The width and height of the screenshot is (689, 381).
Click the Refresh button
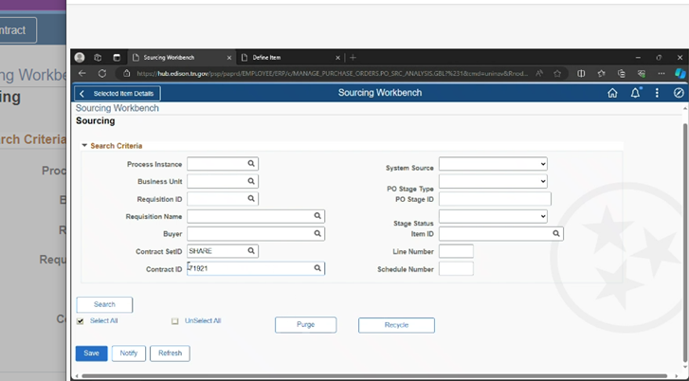tap(170, 354)
